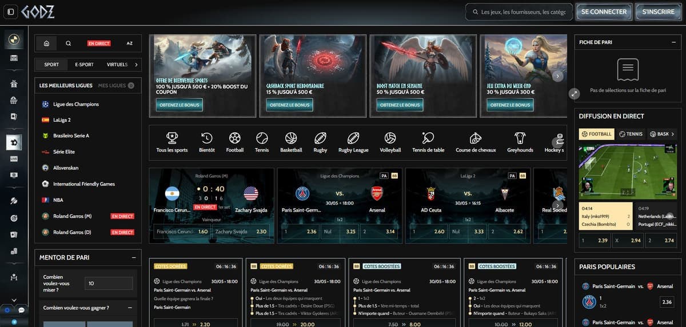Collapse the Mentor de pari panel
Image resolution: width=686 pixels, height=327 pixels.
pyautogui.click(x=133, y=258)
